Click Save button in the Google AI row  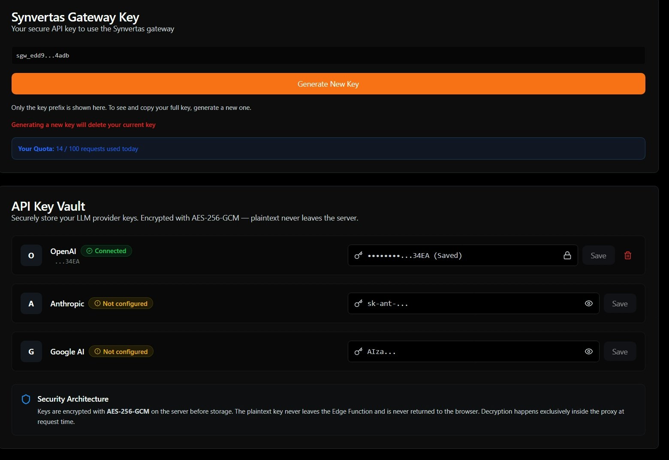click(620, 351)
